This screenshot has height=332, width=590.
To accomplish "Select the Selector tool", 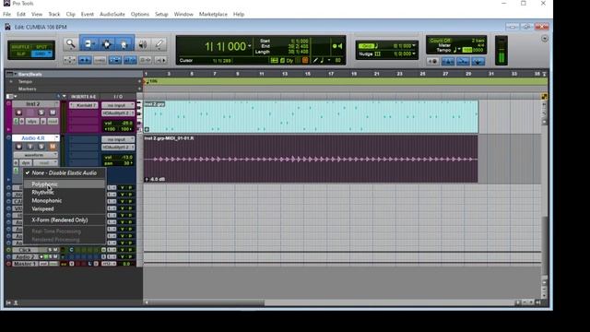I will coord(107,44).
